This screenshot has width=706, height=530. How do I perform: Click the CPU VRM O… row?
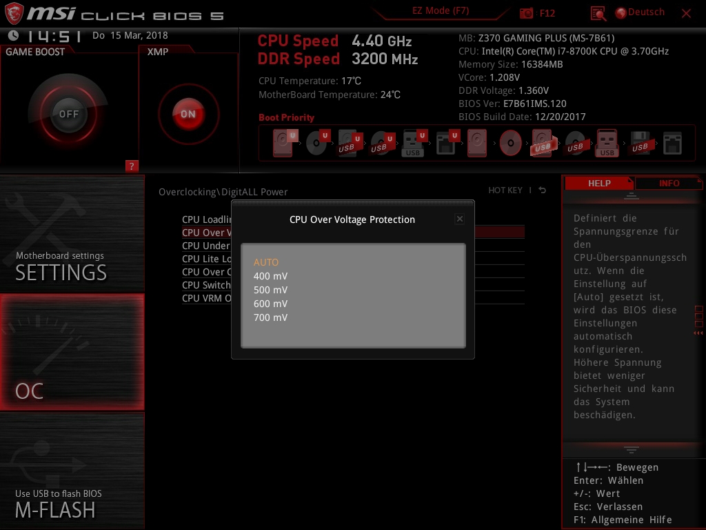pos(206,298)
